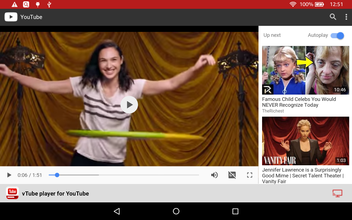Viewport: 352px width, 220px height.
Task: Click the USB icon in the status bar
Action: pos(49,4)
